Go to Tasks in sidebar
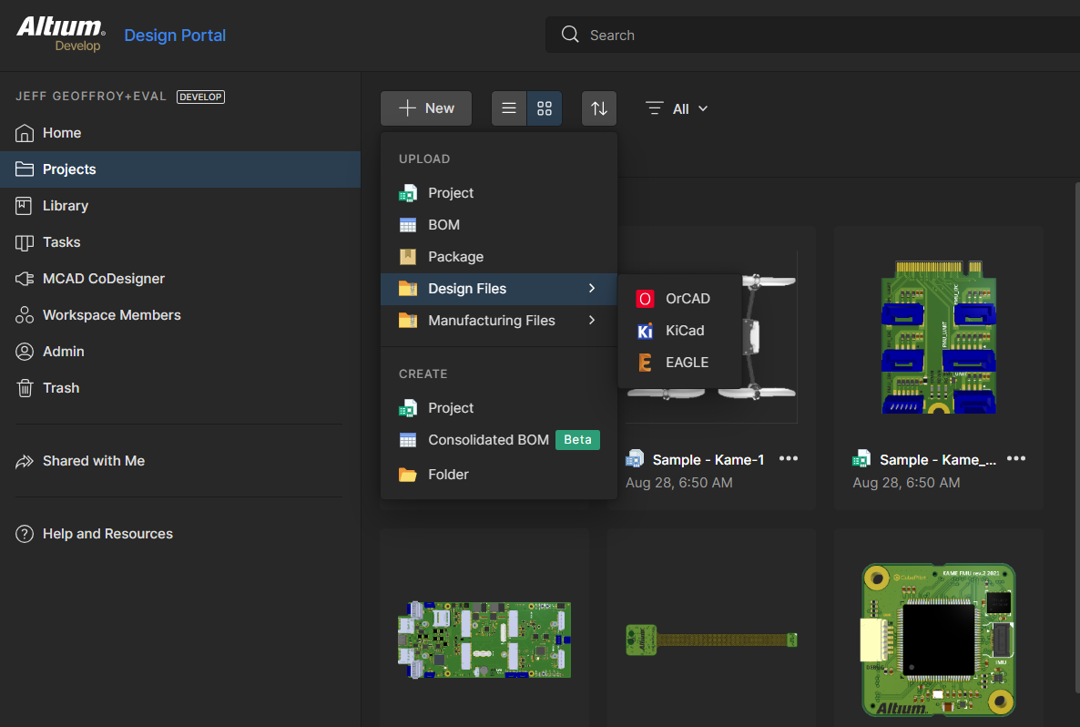 61,242
